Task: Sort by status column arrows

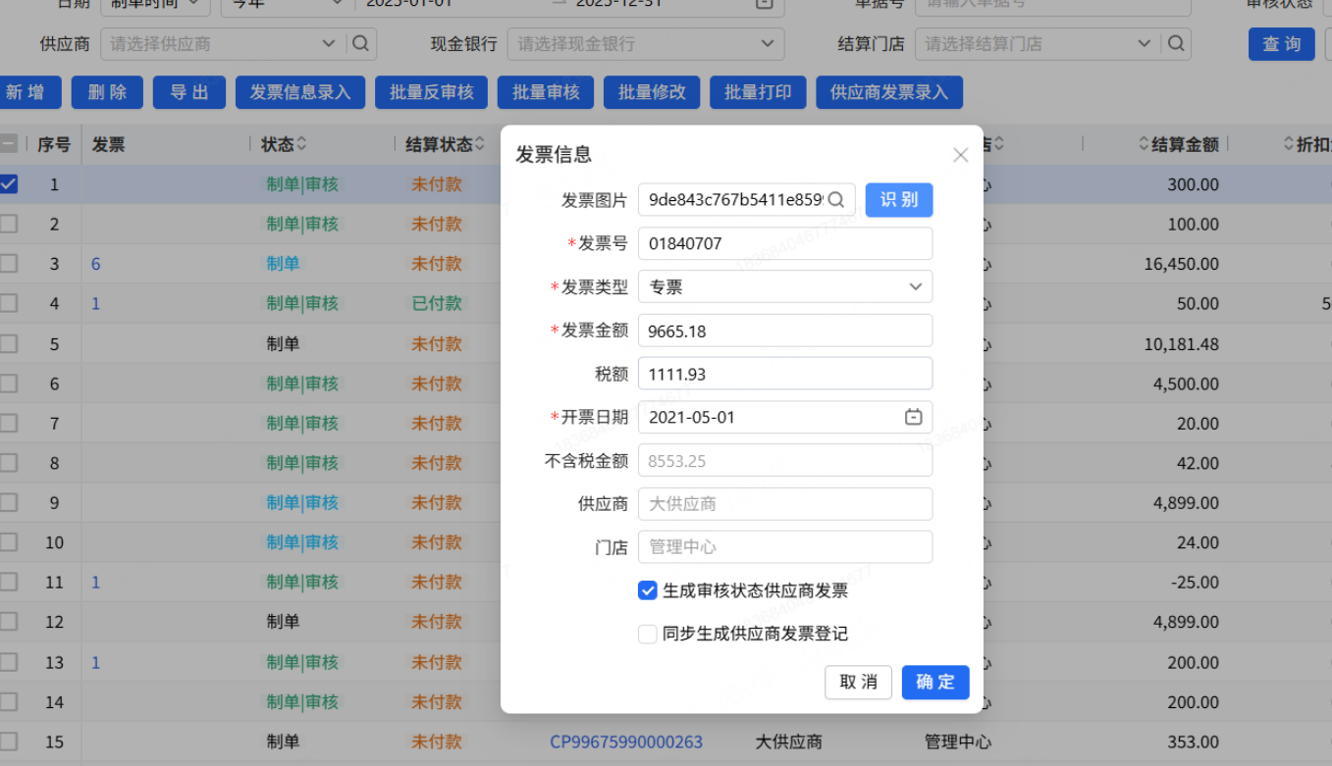Action: pyautogui.click(x=301, y=144)
